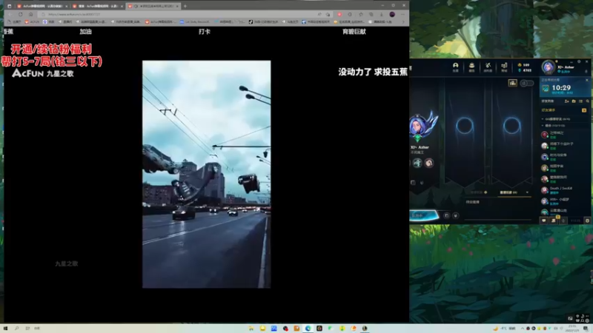Viewport: 593px width, 333px height.
Task: Invite a player to first empty slot
Action: coord(465,126)
